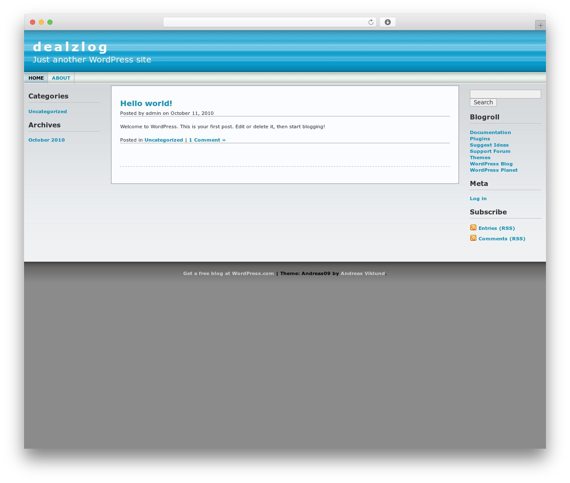Screen dimensions: 570x483
Task: Click the Log in link
Action: (478, 199)
